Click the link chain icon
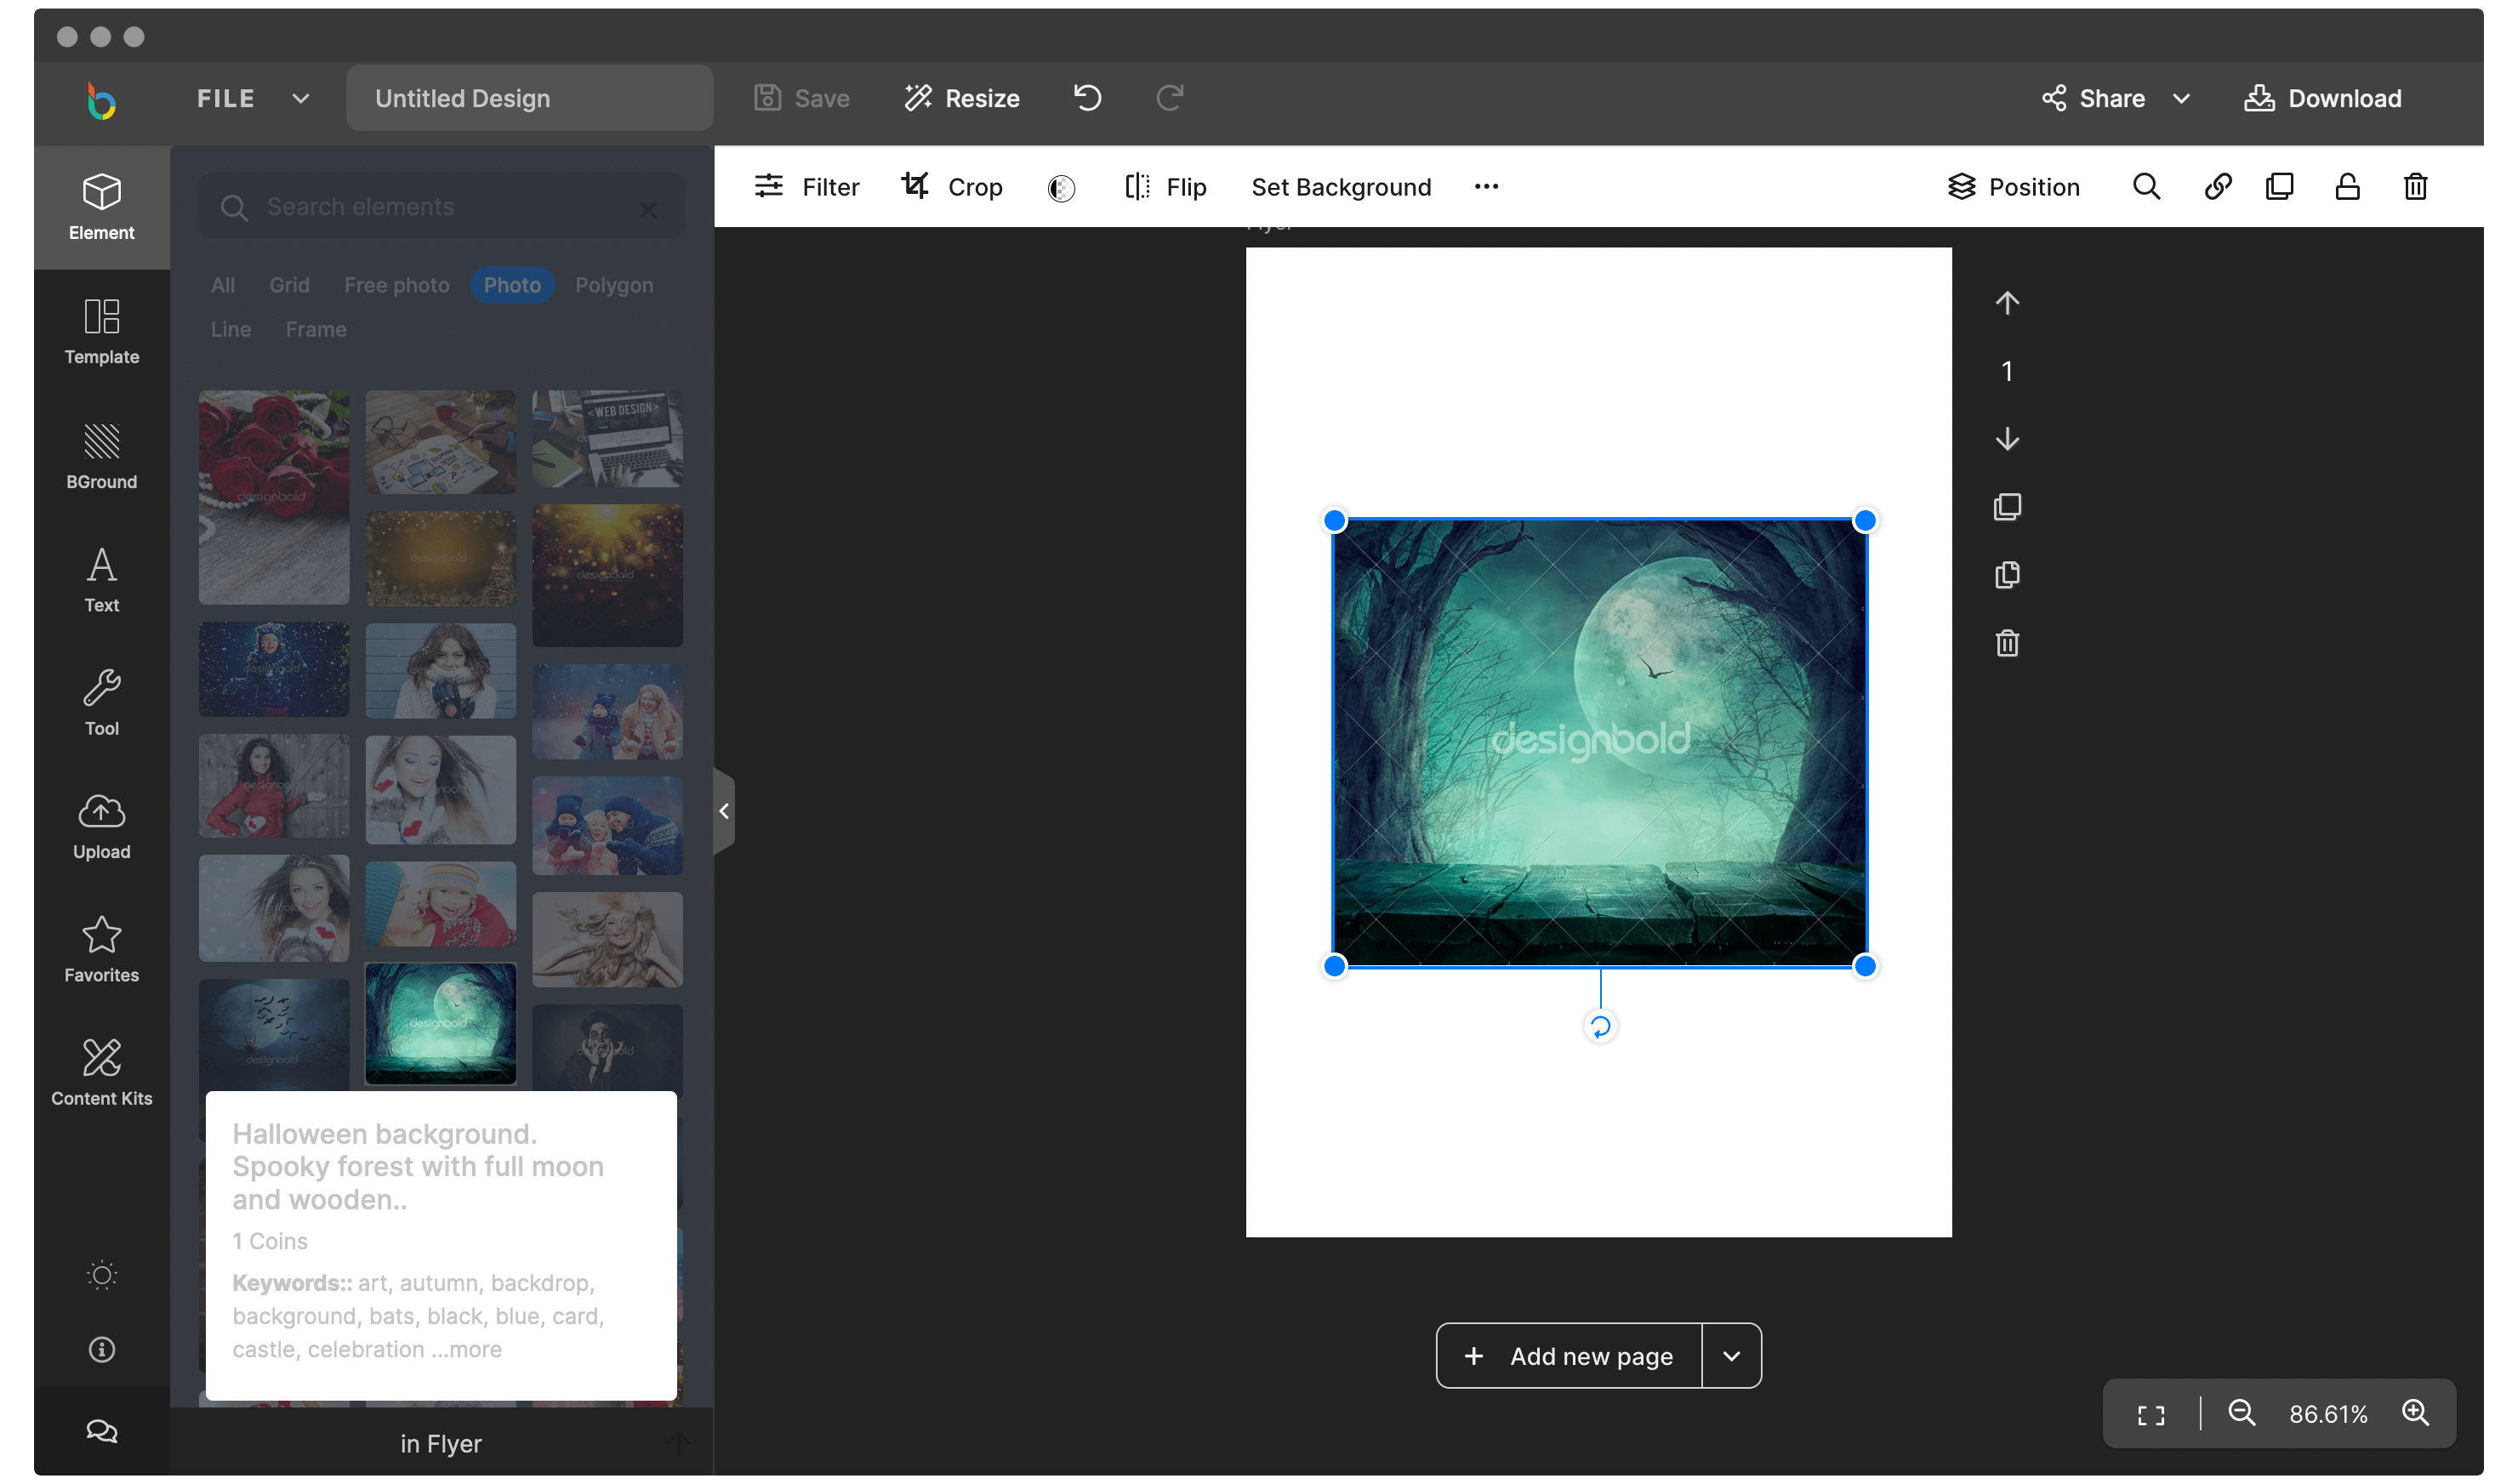2518x1484 pixels. pos(2217,187)
